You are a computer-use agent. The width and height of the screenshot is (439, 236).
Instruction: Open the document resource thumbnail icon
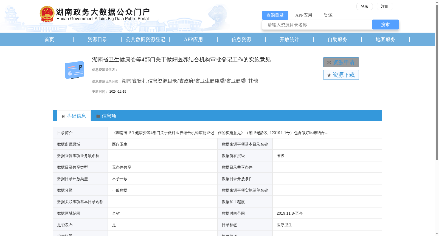tap(74, 70)
